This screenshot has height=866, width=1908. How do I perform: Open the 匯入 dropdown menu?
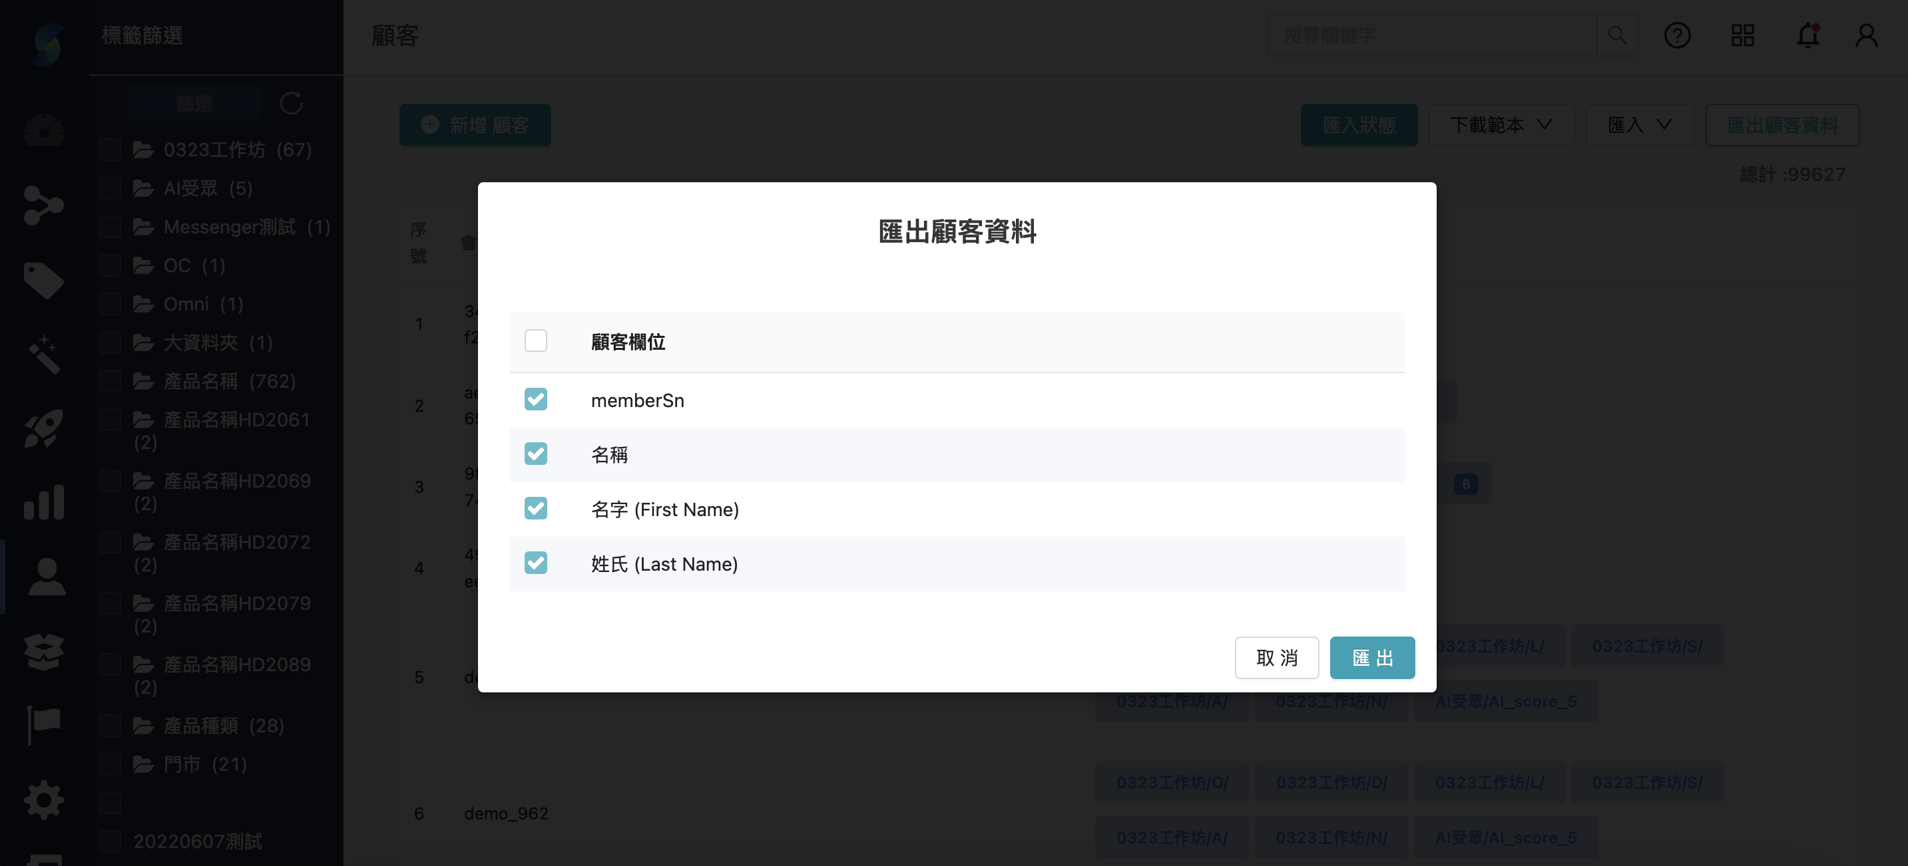pos(1639,125)
